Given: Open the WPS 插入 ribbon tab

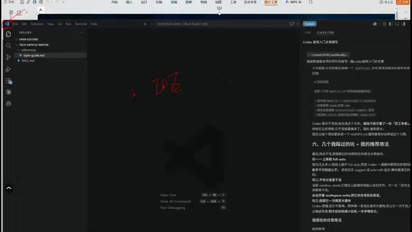Looking at the screenshot, I should (129, 2).
